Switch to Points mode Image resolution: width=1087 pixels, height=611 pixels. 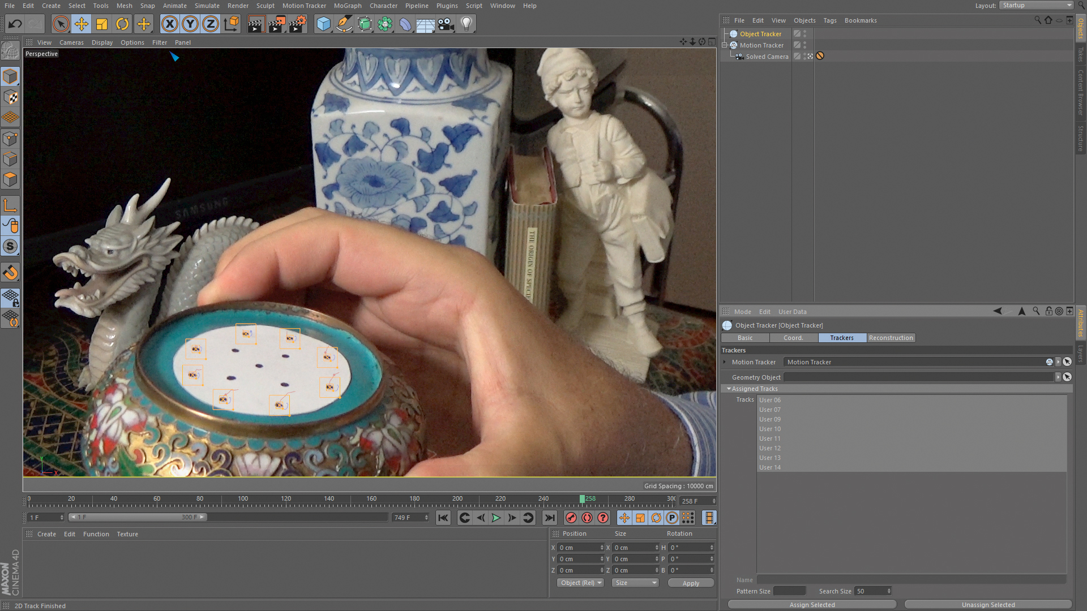pyautogui.click(x=10, y=139)
